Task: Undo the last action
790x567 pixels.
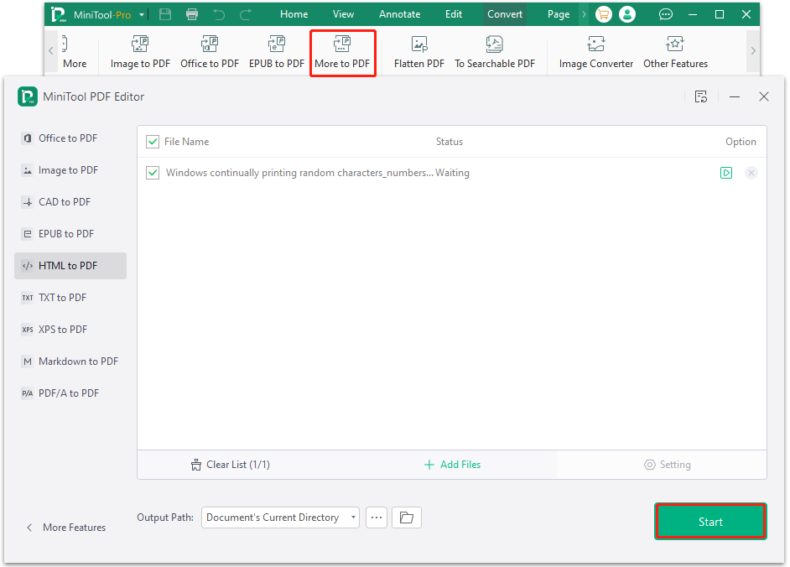Action: pos(219,14)
